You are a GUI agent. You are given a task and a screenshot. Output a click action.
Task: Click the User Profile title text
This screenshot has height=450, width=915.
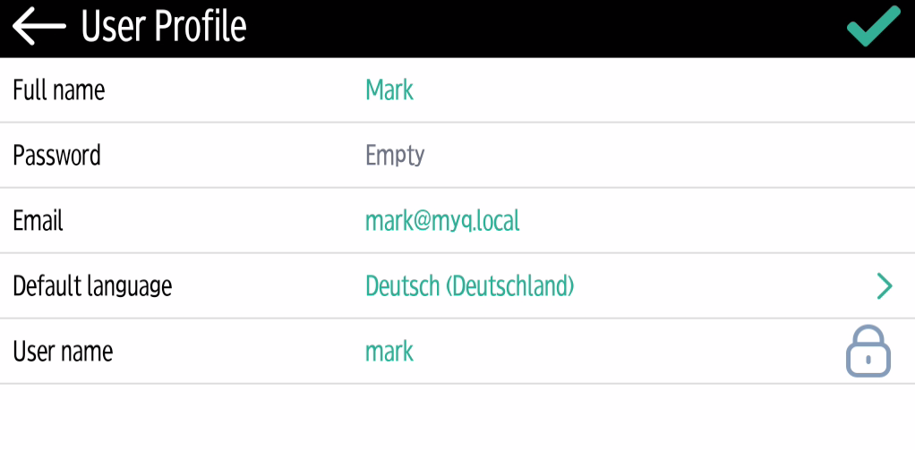click(x=164, y=28)
